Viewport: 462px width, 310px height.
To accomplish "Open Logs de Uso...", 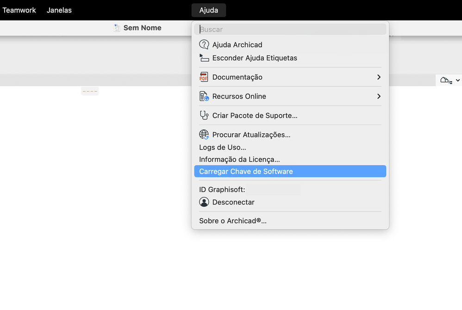I will coord(290,147).
